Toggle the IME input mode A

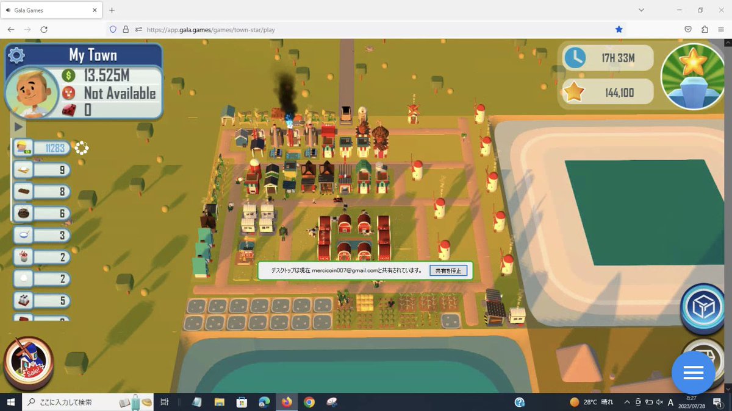click(x=670, y=402)
